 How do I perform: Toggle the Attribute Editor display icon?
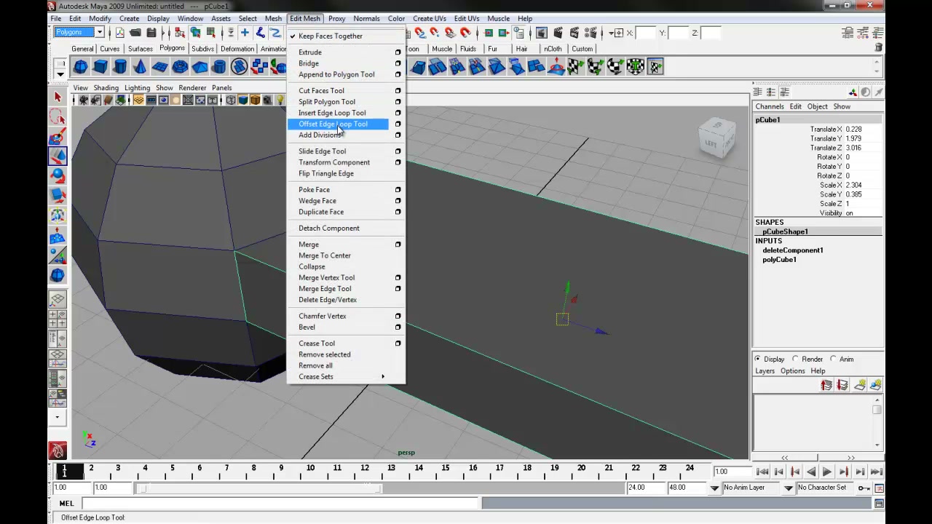(848, 33)
